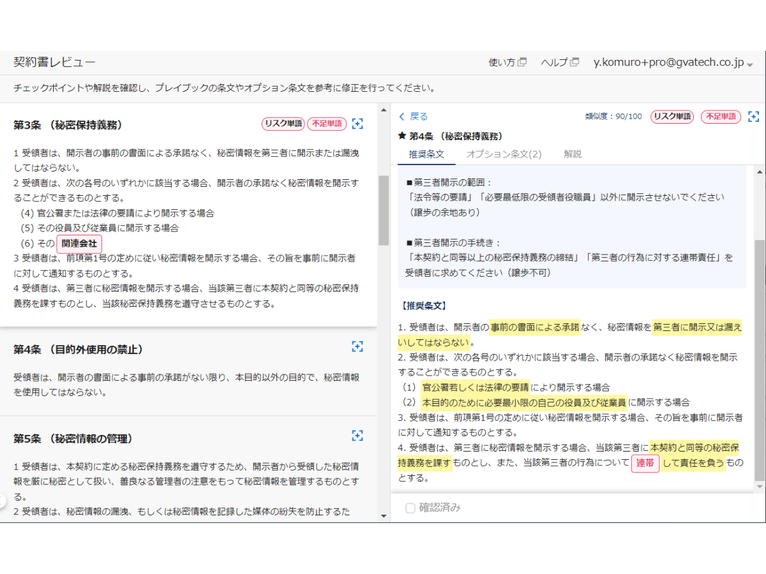Click external-link icon next to ヘルプ
Image resolution: width=766 pixels, height=574 pixels.
[x=574, y=62]
